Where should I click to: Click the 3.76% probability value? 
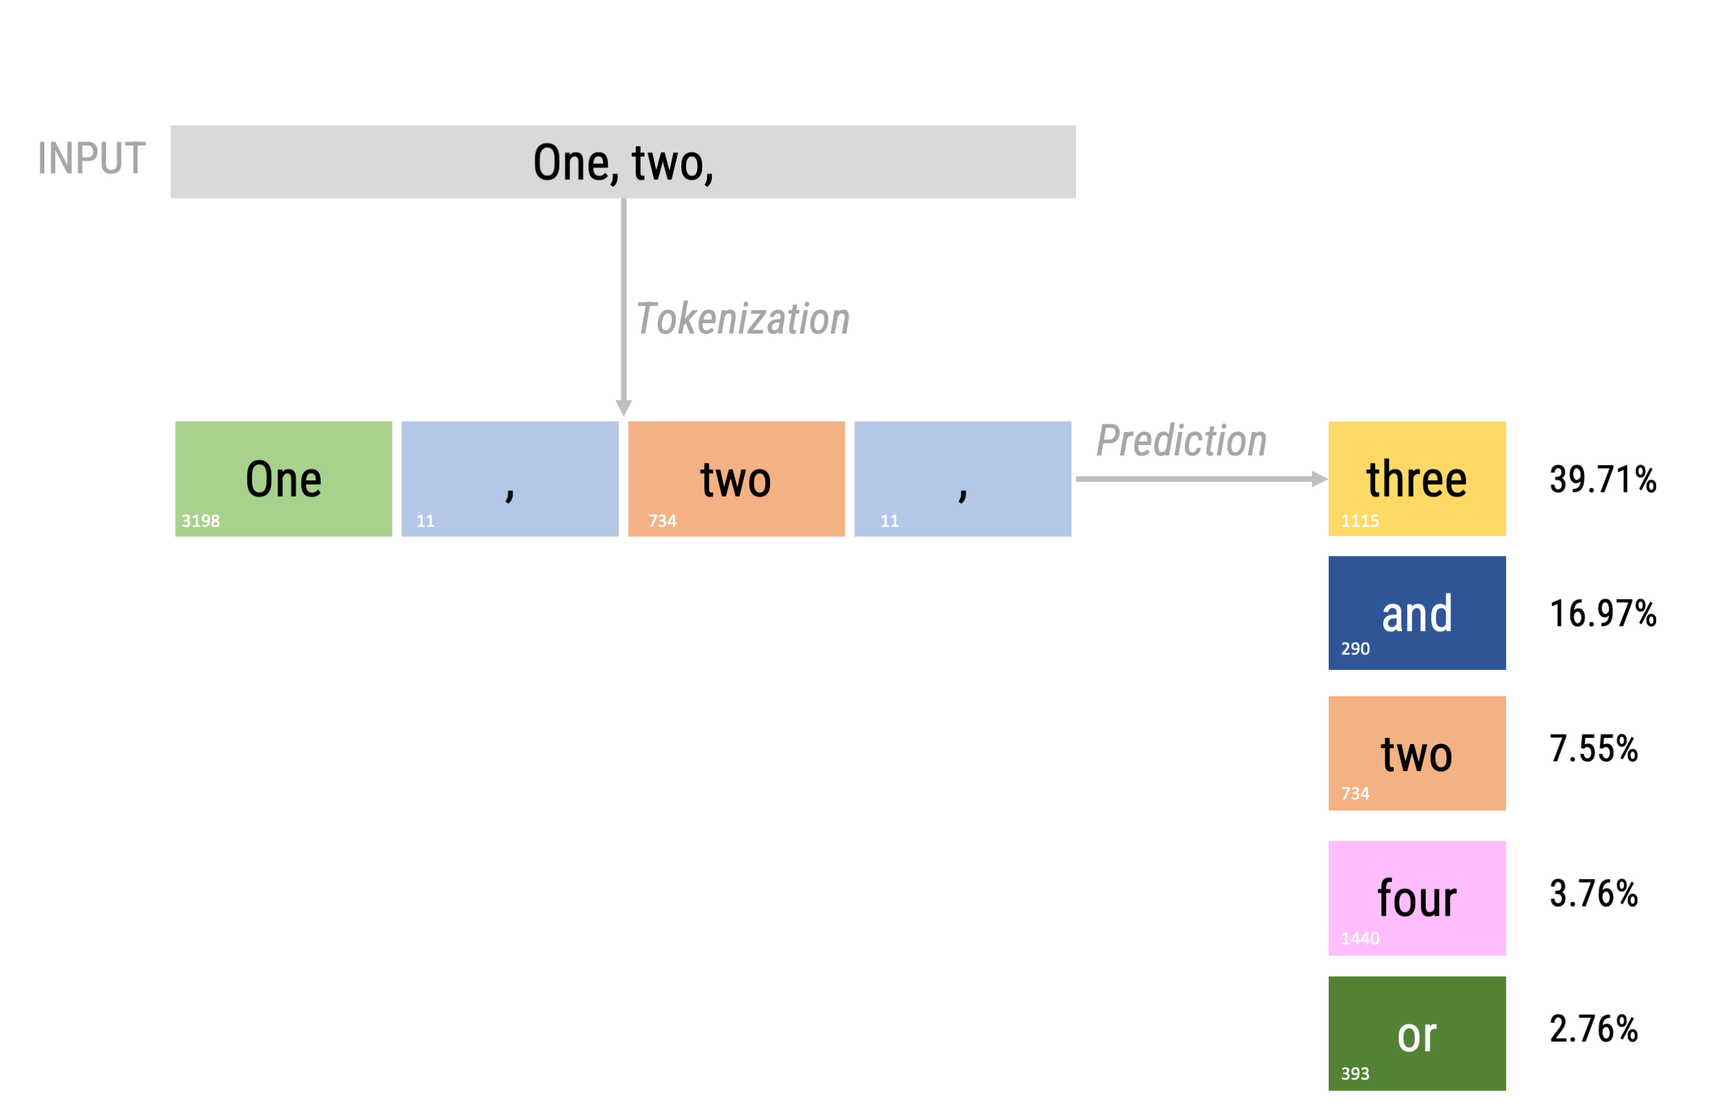(1595, 895)
